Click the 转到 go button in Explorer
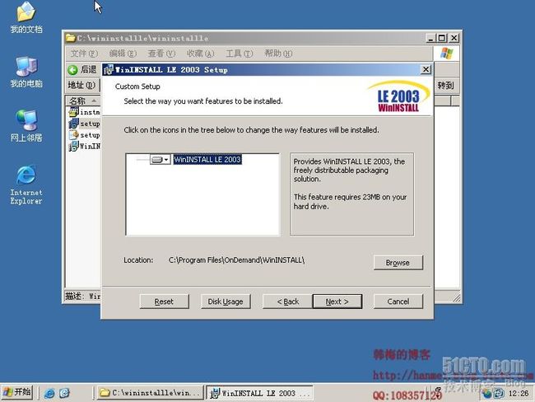Screen dimensions: 535x402 coord(445,86)
